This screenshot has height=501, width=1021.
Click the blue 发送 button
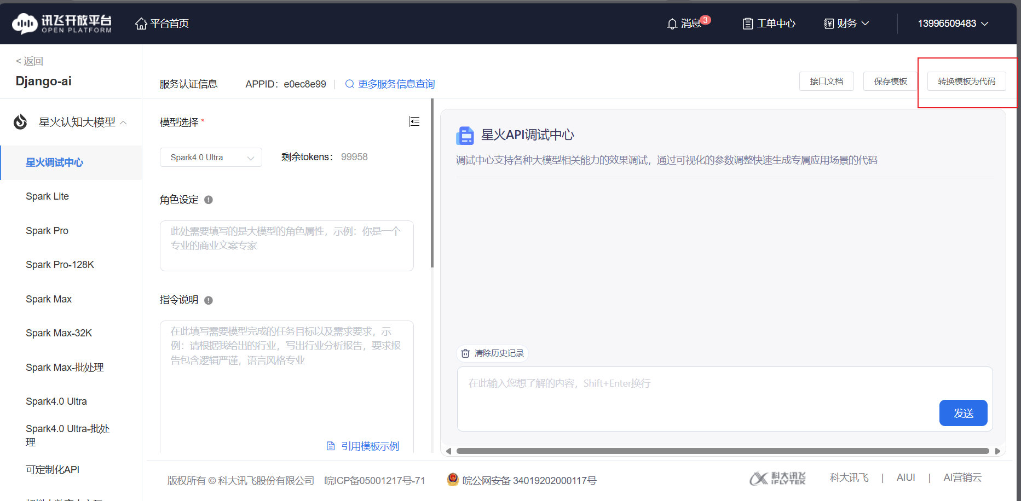coord(964,413)
